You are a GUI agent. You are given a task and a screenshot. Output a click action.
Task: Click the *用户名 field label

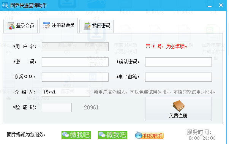coord(25,47)
